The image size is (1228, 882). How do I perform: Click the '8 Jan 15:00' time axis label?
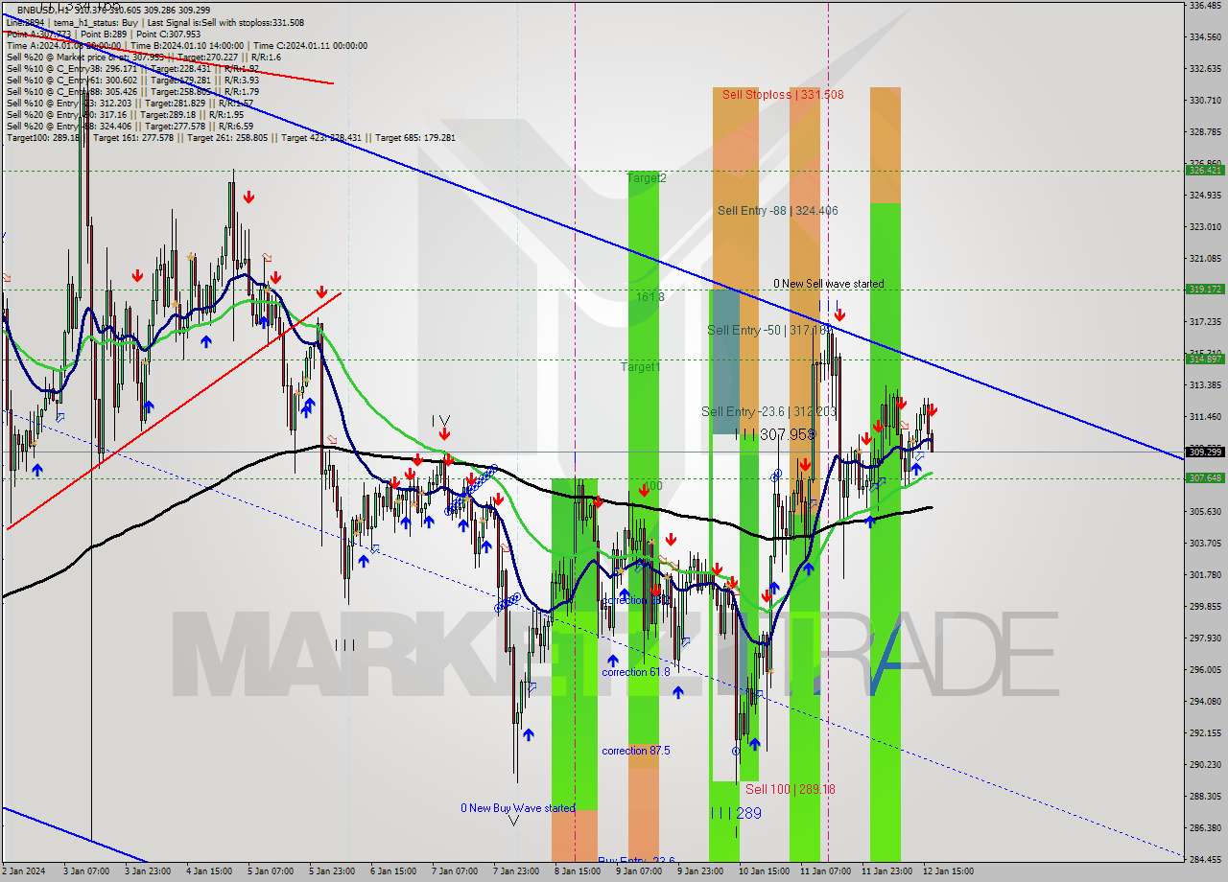coord(579,871)
